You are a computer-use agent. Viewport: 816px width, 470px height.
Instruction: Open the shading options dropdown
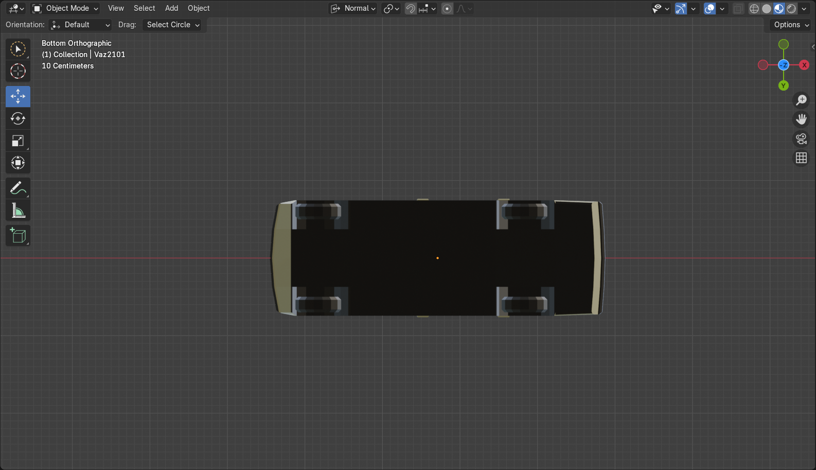pos(804,8)
